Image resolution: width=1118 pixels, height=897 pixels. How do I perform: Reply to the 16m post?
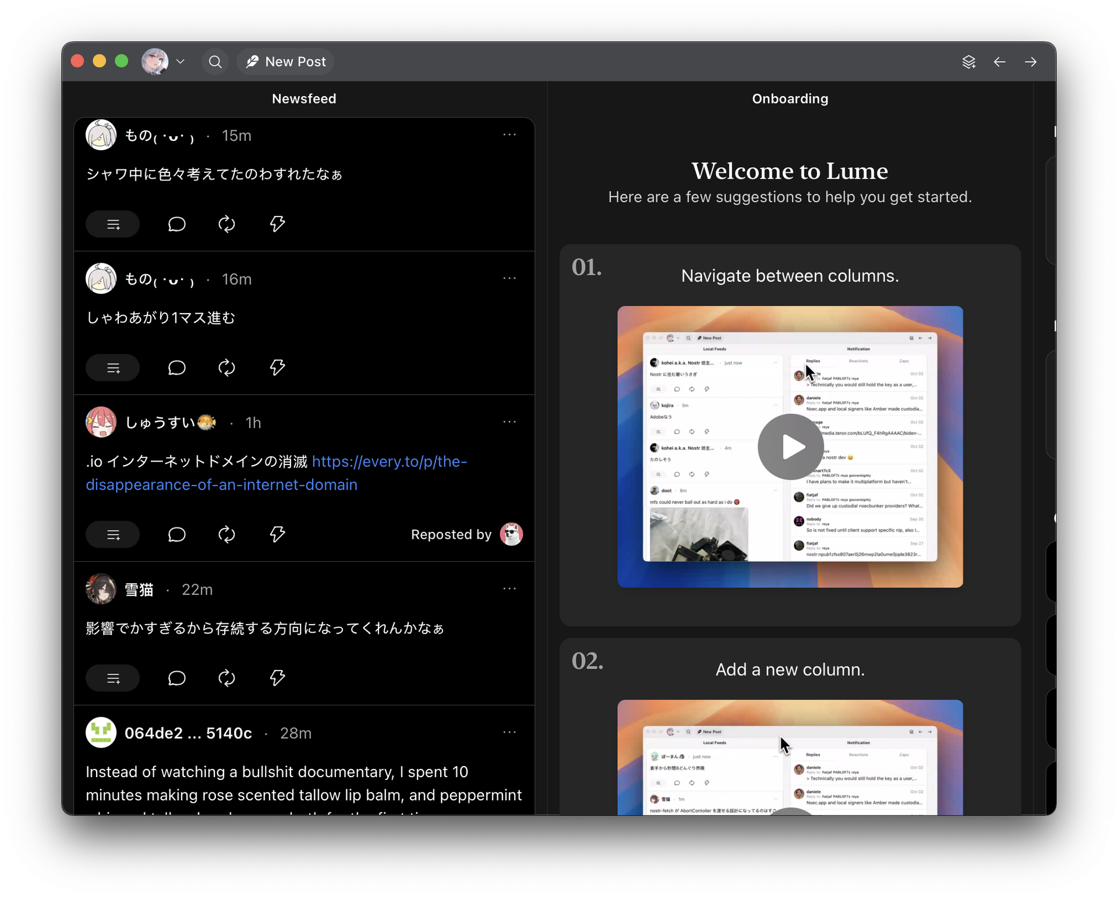pyautogui.click(x=176, y=368)
